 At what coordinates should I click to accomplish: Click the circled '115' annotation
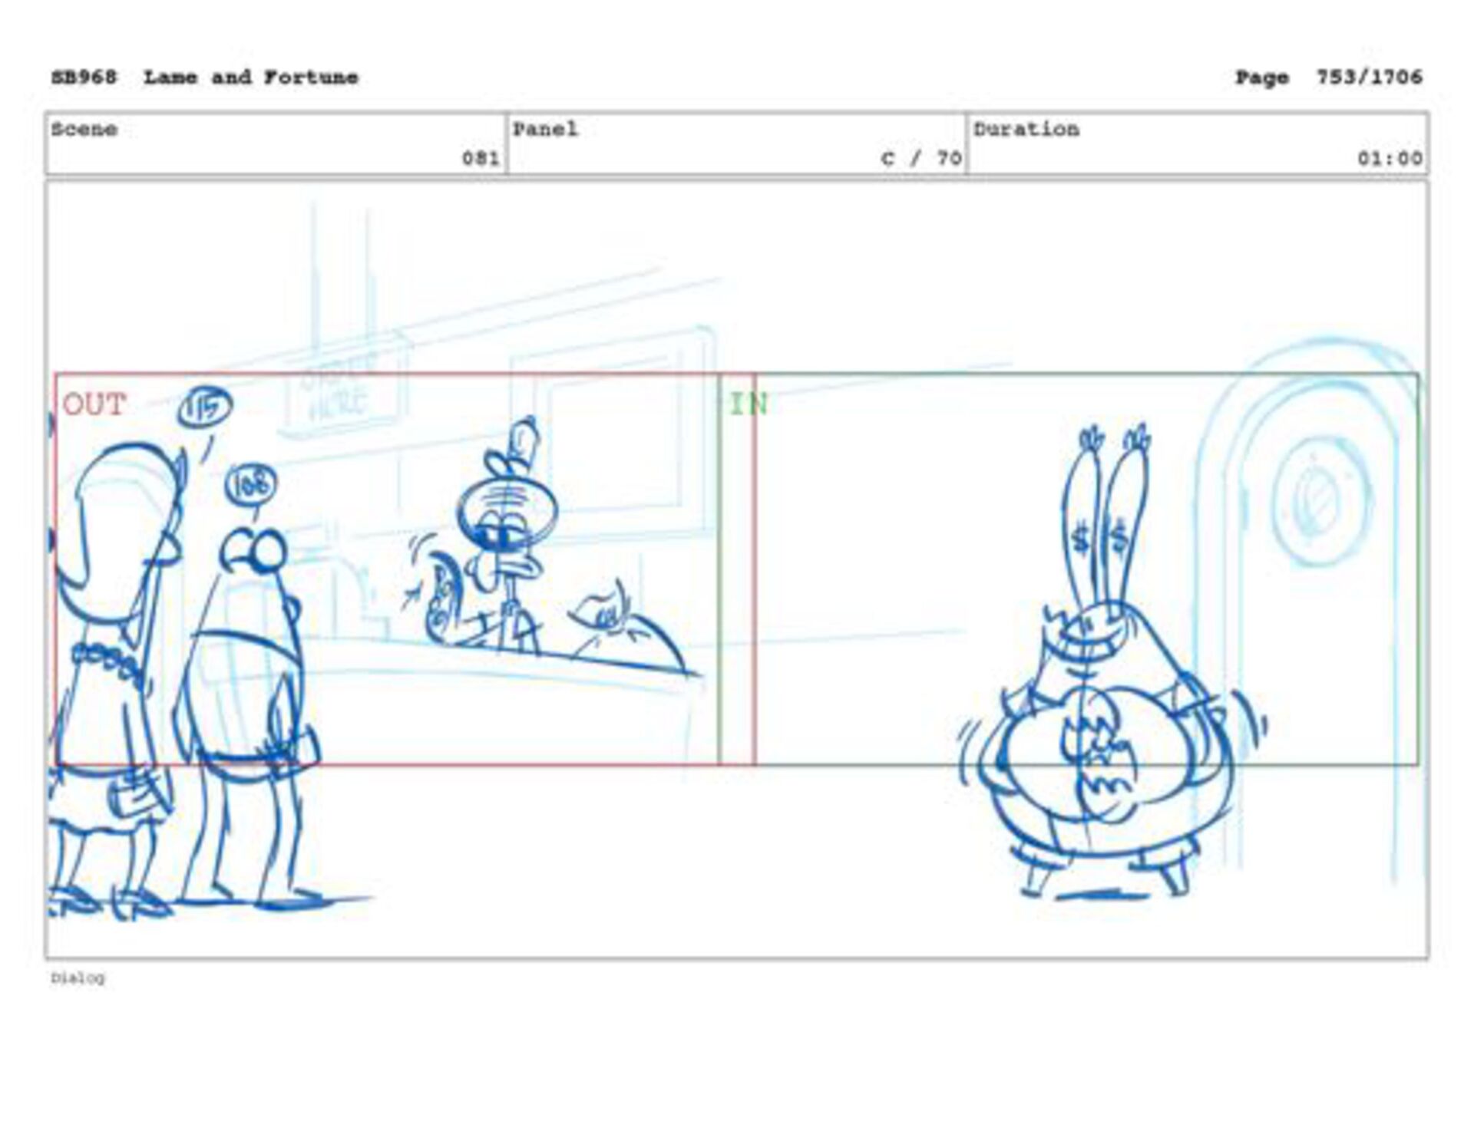click(x=205, y=407)
